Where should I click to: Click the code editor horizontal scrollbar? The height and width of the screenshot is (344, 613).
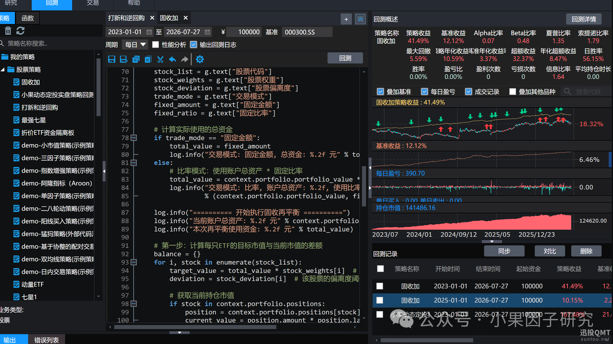[195, 327]
